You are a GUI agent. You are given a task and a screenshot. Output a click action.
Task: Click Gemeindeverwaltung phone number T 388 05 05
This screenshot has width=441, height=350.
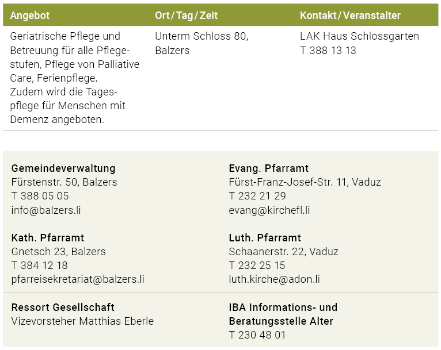coord(40,196)
